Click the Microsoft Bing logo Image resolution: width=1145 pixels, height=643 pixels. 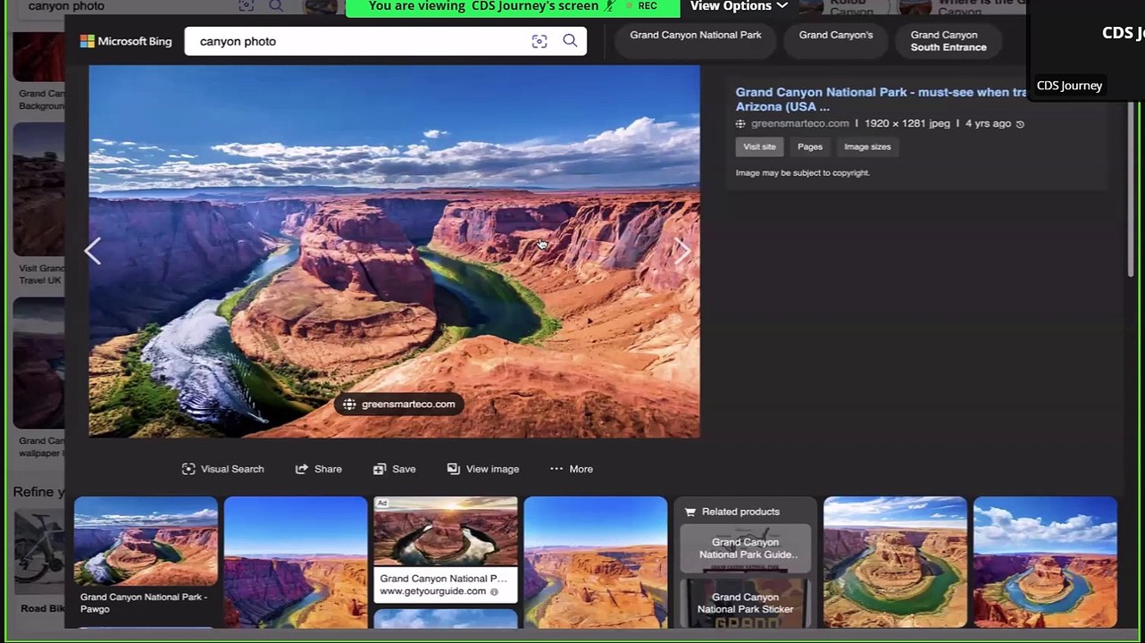126,41
